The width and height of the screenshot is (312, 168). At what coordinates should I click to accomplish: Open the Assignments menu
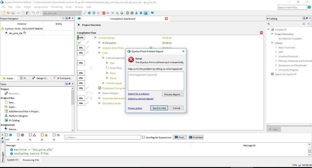pyautogui.click(x=41, y=7)
